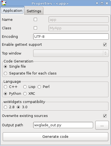Uncheck Overwrite existing sources

tap(105, 116)
